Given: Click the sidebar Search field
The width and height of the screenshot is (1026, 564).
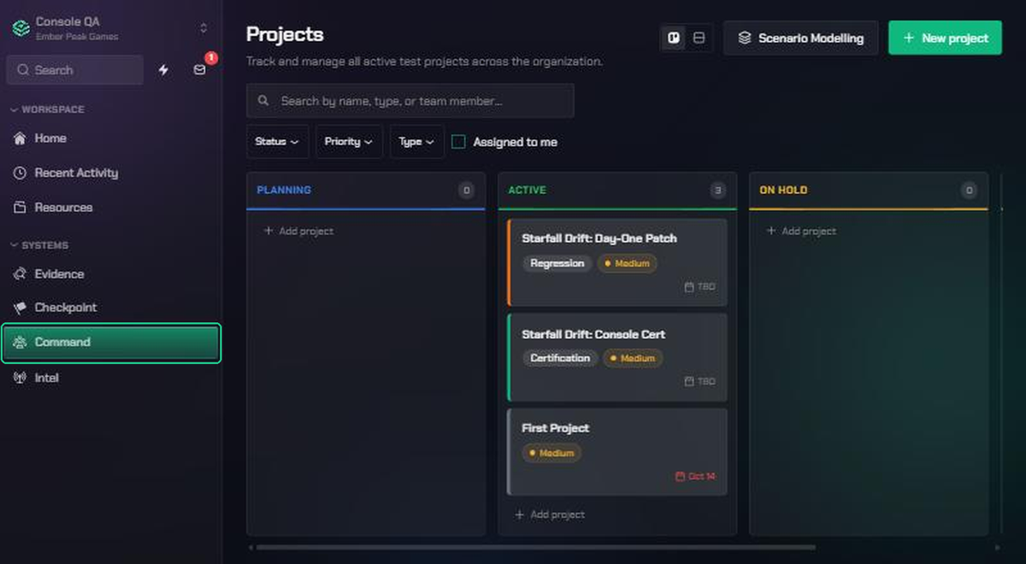Looking at the screenshot, I should pos(75,70).
